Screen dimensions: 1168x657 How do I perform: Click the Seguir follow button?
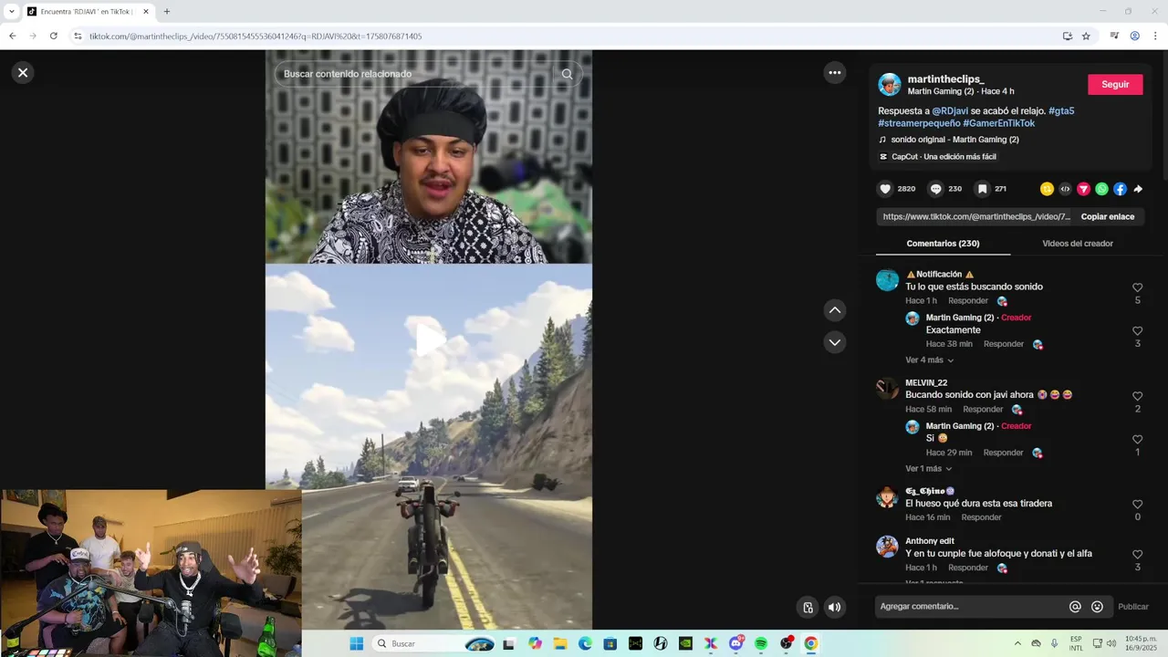[1115, 84]
